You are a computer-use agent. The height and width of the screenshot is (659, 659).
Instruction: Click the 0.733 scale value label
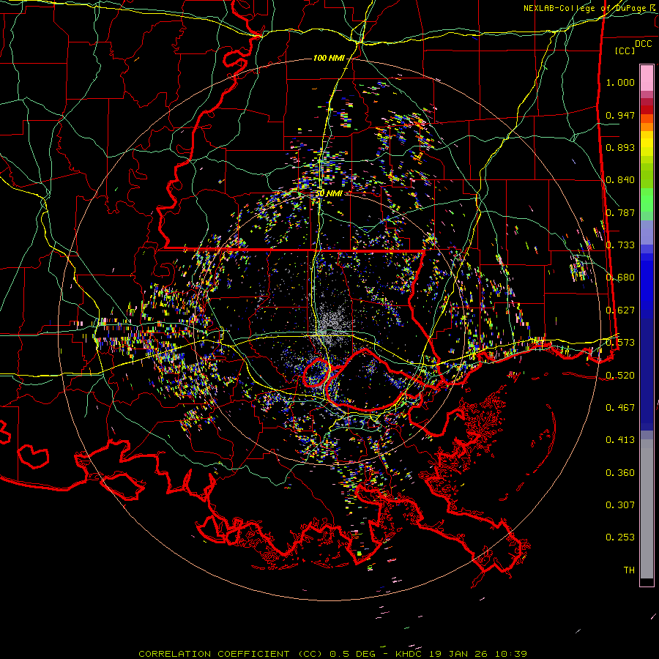point(620,245)
